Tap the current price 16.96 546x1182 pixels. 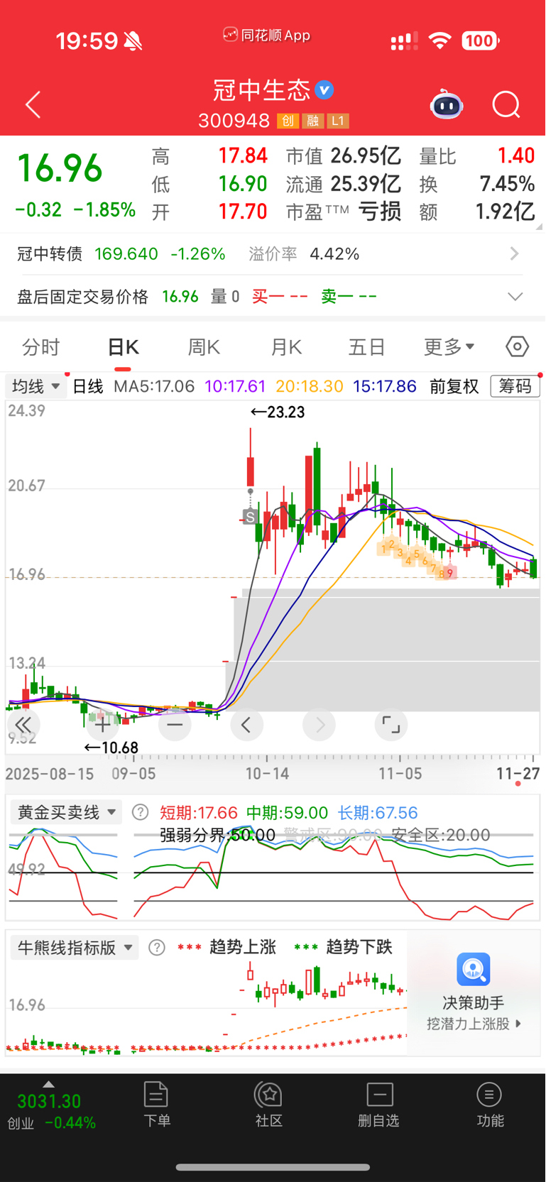pos(60,169)
